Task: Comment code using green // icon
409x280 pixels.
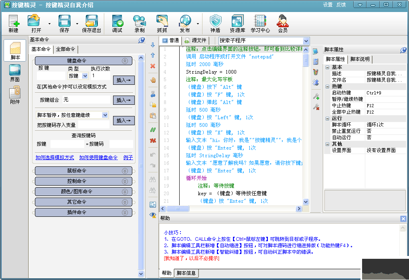Action: click(x=153, y=130)
